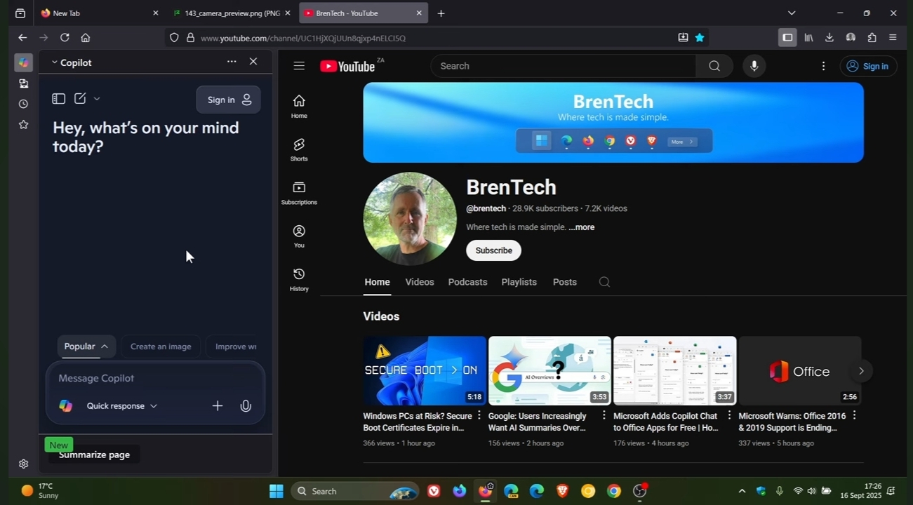Open History in YouTube sidebar
Viewport: 913px width, 505px height.
click(299, 279)
